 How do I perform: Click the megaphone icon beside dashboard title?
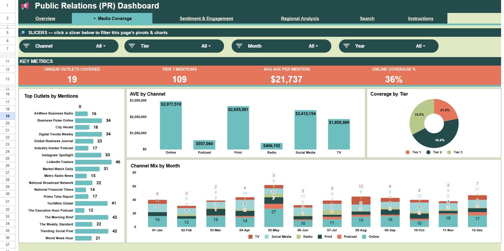tap(25, 6)
